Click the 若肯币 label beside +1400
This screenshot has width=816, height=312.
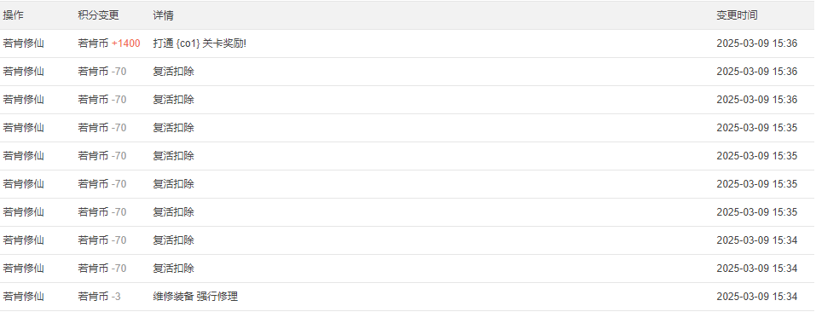(x=93, y=43)
